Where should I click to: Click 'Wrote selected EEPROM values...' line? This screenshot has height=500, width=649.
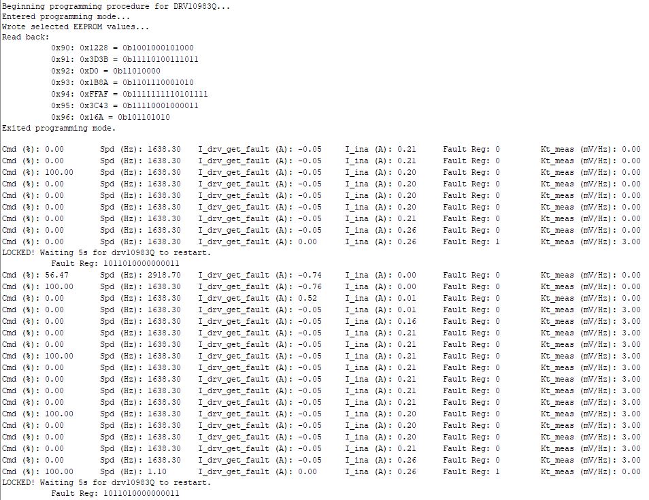click(76, 27)
